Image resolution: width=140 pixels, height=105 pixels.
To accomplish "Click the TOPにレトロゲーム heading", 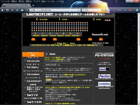I will point(52,65).
